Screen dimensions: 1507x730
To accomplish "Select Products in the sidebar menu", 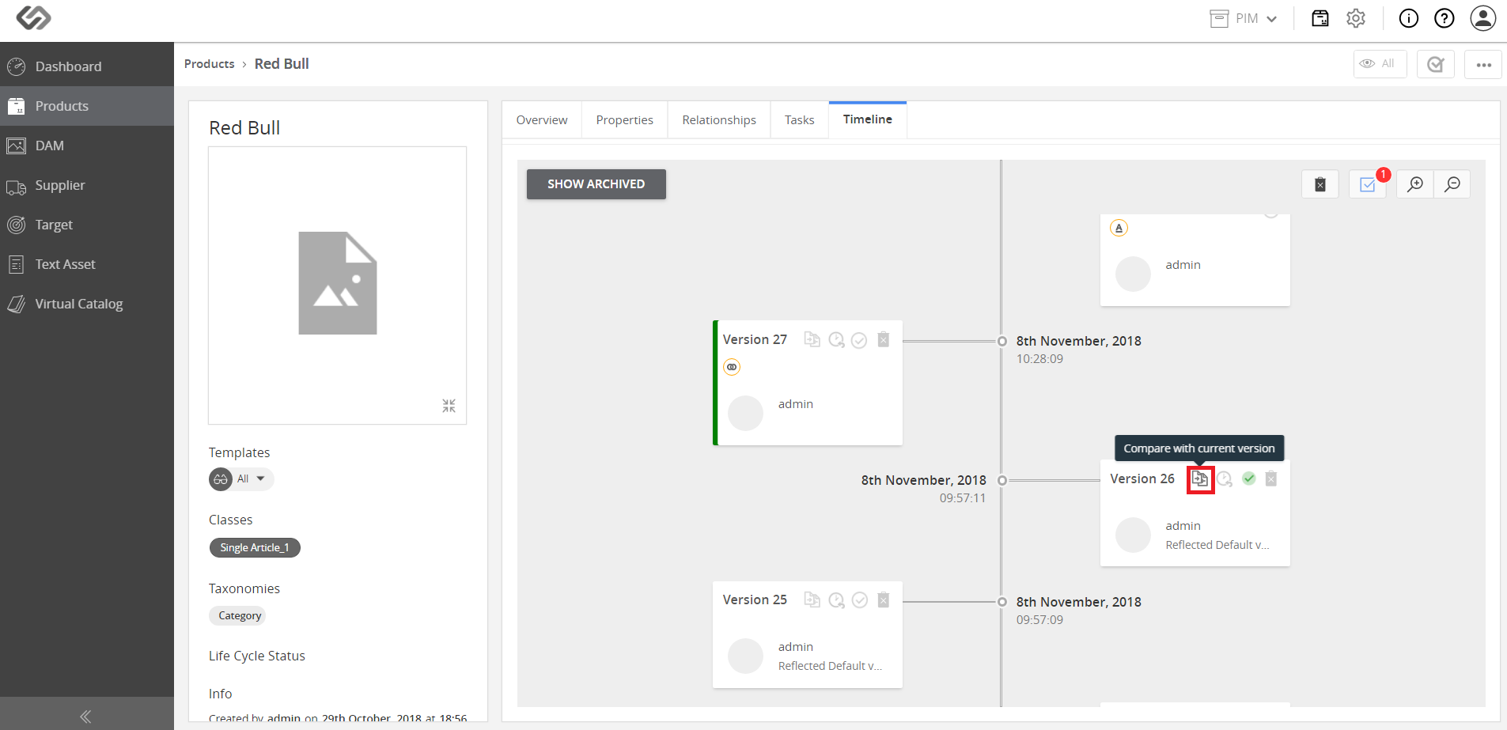I will tap(87, 106).
